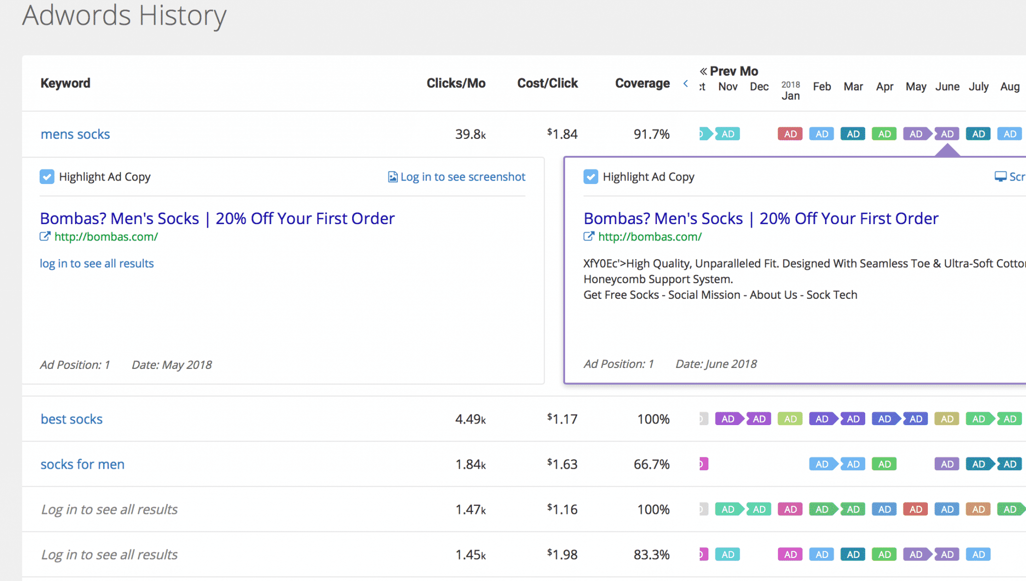Click external link icon beside bombas.com in May panel
This screenshot has height=581, width=1026.
(x=45, y=237)
